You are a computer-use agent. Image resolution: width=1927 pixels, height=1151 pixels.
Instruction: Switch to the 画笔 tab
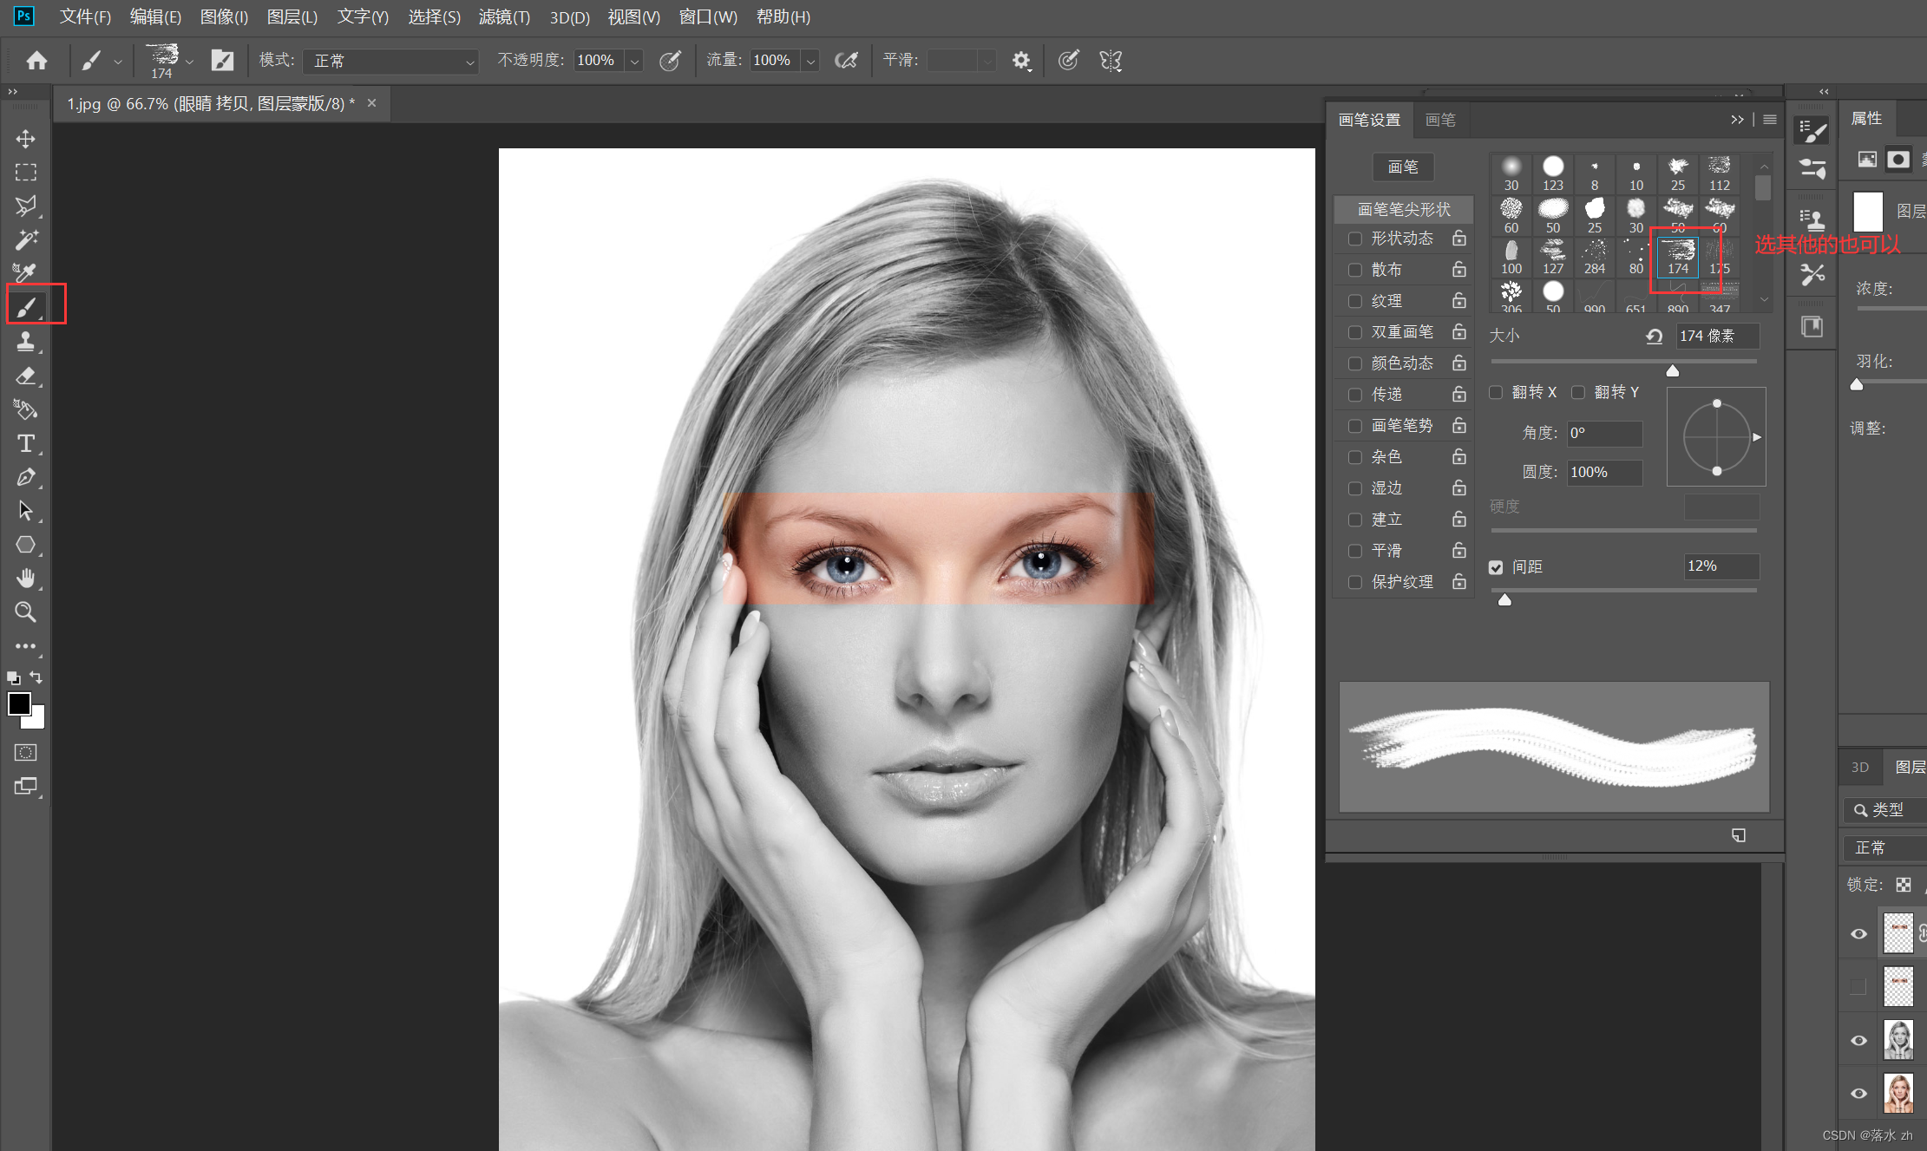click(x=1440, y=120)
